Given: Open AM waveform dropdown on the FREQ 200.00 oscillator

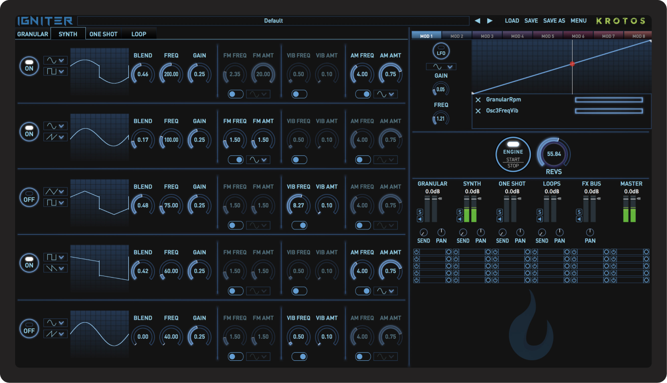Looking at the screenshot, I should tap(385, 94).
